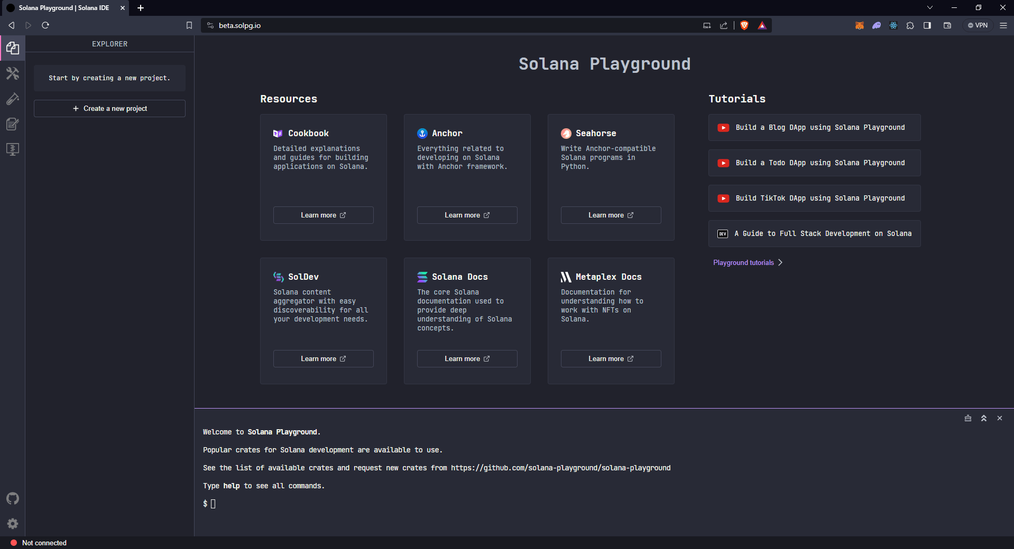Open Playground settings via the gear icon
The image size is (1014, 549).
(13, 524)
